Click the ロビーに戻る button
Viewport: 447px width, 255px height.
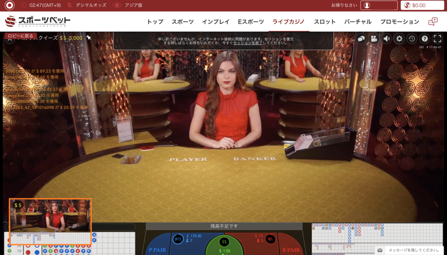tap(20, 36)
